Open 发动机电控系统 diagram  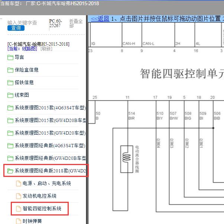click(x=39, y=196)
